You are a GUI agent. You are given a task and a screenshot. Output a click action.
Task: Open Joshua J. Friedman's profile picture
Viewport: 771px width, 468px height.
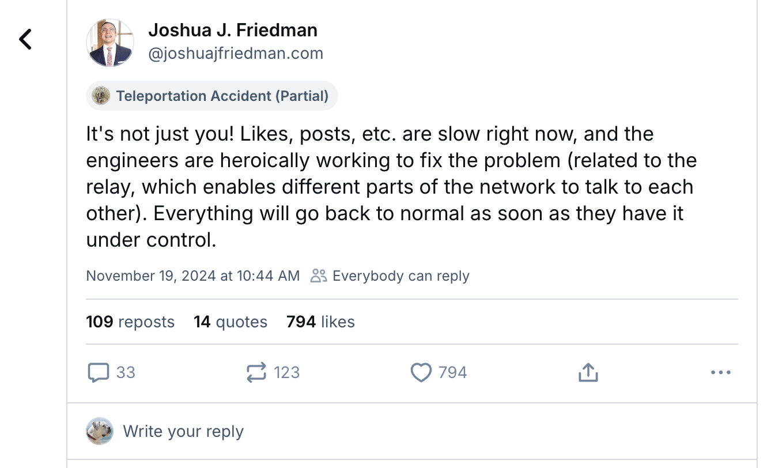[x=110, y=43]
